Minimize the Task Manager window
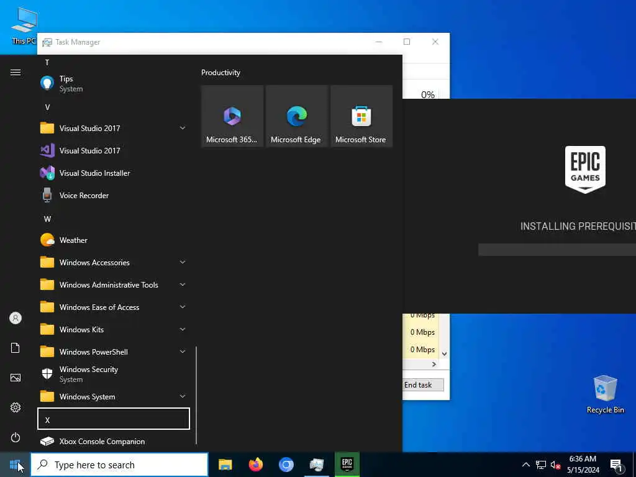The height and width of the screenshot is (477, 636). pyautogui.click(x=379, y=42)
